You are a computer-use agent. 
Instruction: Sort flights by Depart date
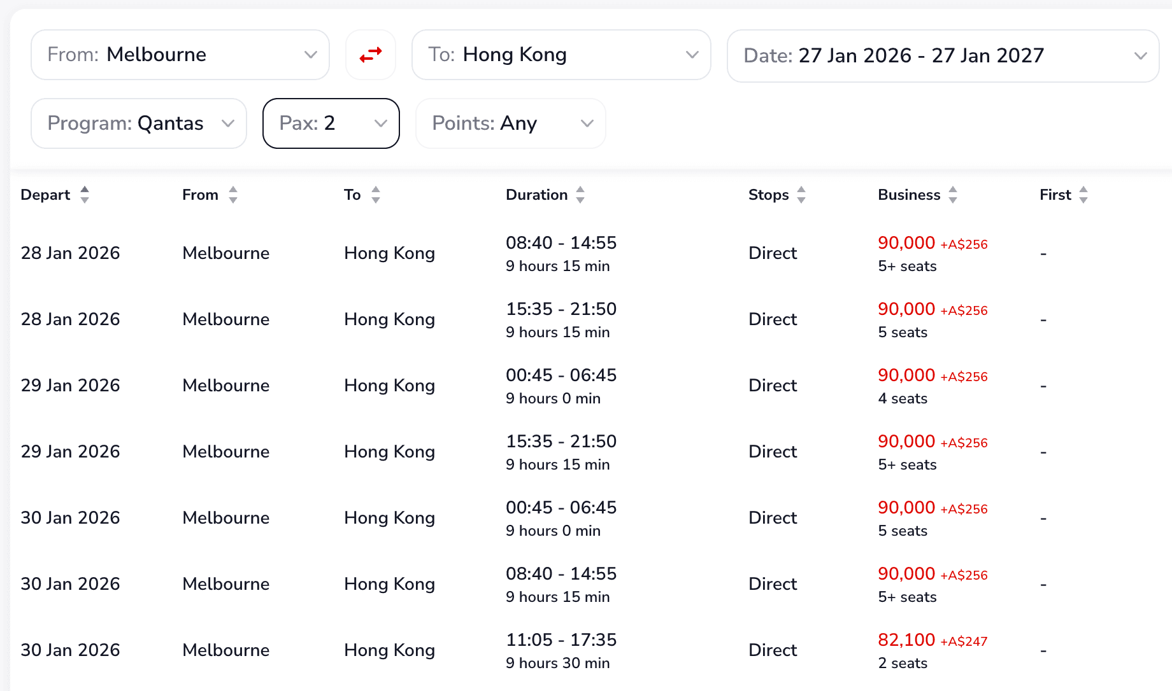pyautogui.click(x=85, y=195)
